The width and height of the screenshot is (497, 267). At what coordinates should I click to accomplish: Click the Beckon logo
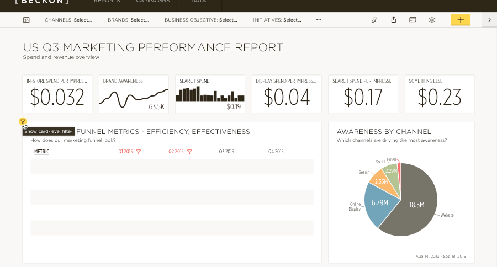click(42, 2)
